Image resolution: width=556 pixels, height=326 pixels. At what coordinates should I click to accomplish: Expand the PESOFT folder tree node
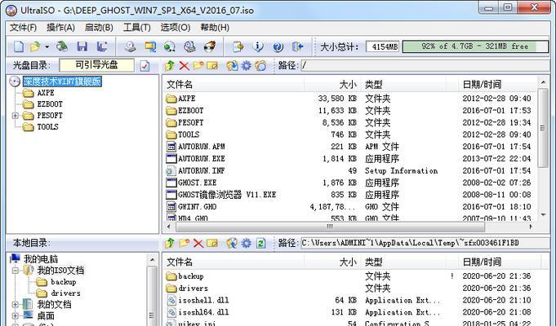point(15,116)
